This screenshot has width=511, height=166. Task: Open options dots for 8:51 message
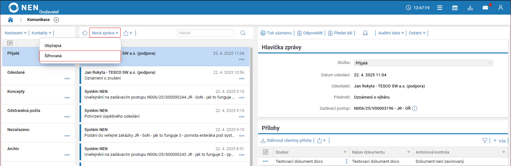coord(242,155)
